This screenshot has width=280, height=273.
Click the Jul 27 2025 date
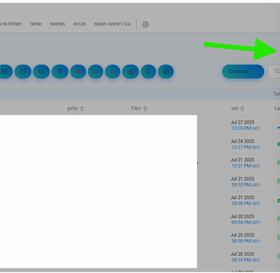pos(242,122)
